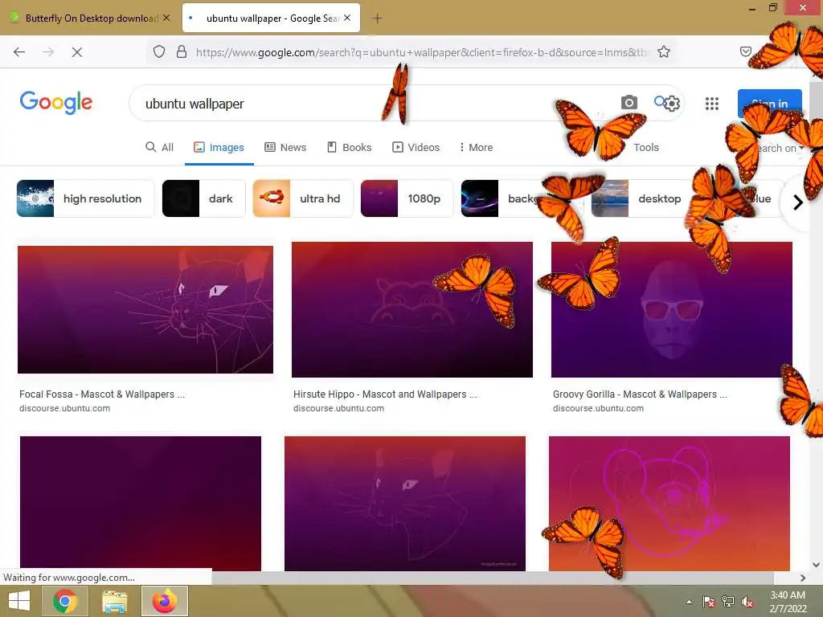Viewport: 823px width, 617px height.
Task: Open the Focal Fossa wallpaper thumbnail
Action: [x=145, y=309]
